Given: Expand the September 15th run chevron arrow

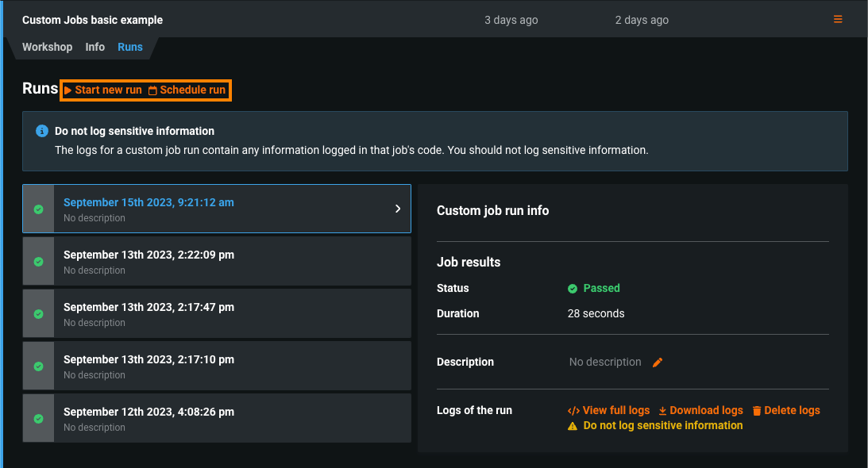Looking at the screenshot, I should 398,209.
